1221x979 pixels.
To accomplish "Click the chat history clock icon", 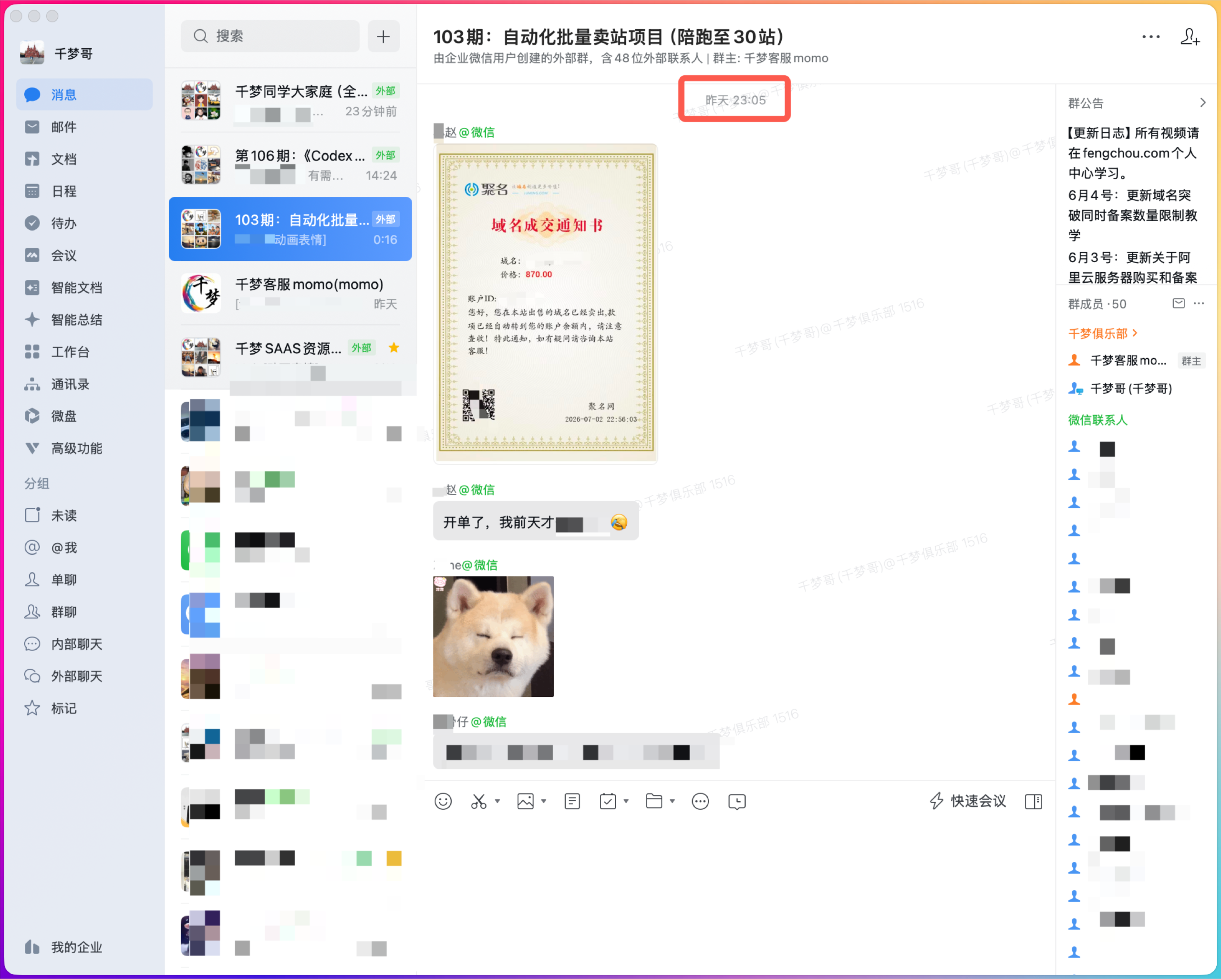I will 737,801.
